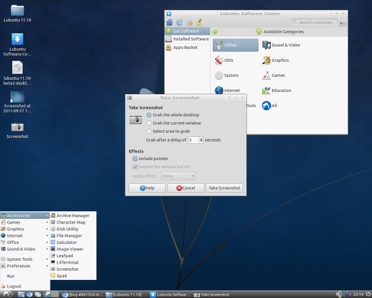This screenshot has width=372, height=298.
Task: Click the Take Screenshot button
Action: coord(224,188)
